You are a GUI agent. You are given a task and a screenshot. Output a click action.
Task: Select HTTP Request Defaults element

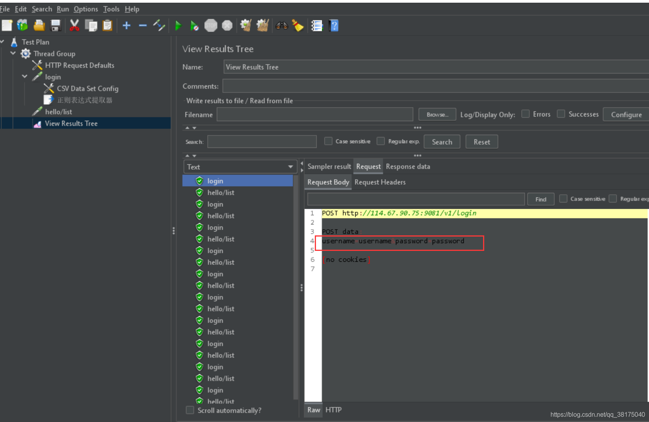(79, 65)
